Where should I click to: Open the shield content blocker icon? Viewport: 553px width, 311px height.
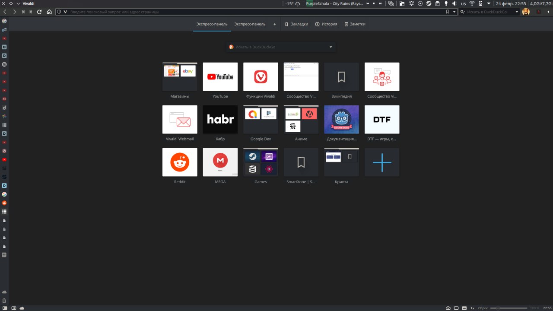[59, 12]
